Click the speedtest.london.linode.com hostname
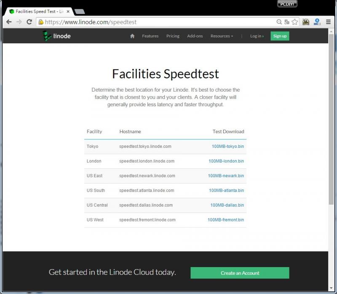The width and height of the screenshot is (337, 294). (147, 161)
